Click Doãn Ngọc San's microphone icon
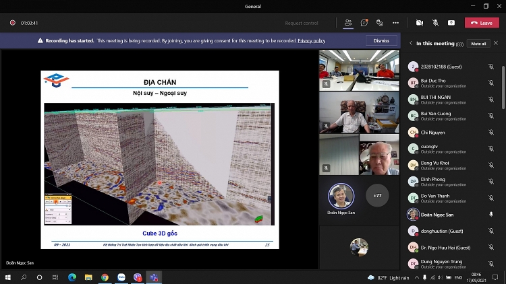Viewport: 506px width, 284px height. (x=491, y=214)
